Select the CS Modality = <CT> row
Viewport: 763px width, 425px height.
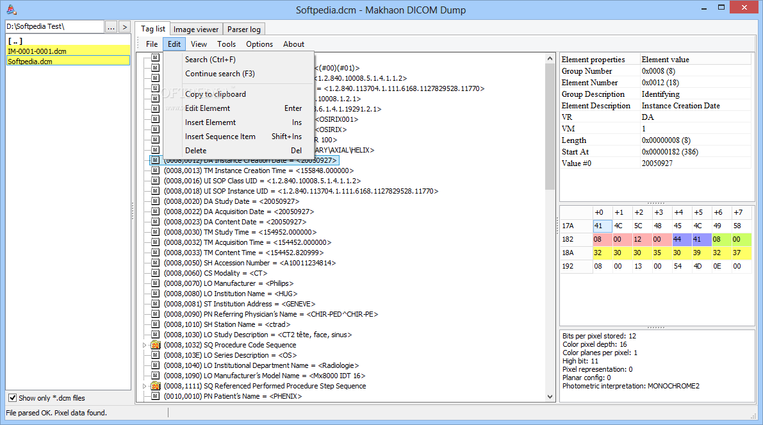[x=215, y=272]
